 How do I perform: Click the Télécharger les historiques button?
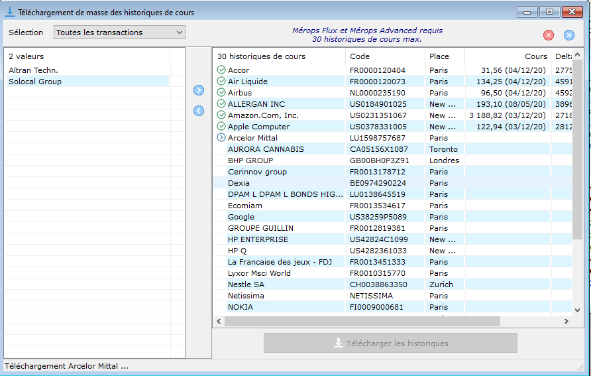coord(390,344)
